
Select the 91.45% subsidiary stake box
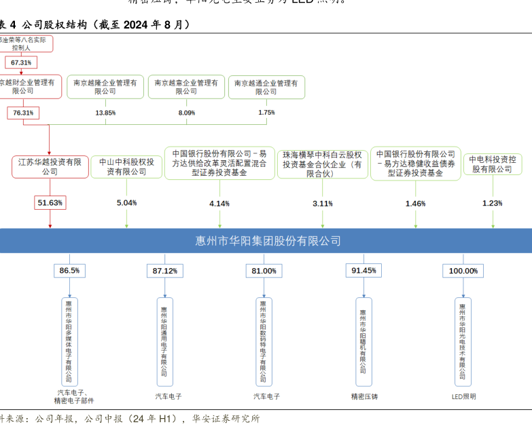[363, 271]
